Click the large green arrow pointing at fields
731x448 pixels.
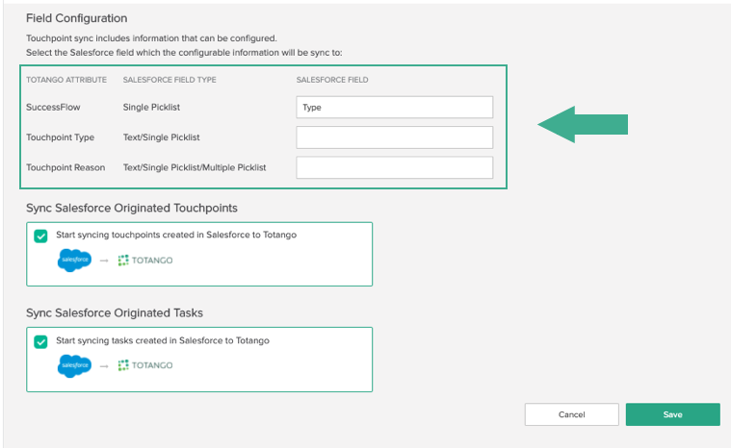[583, 124]
